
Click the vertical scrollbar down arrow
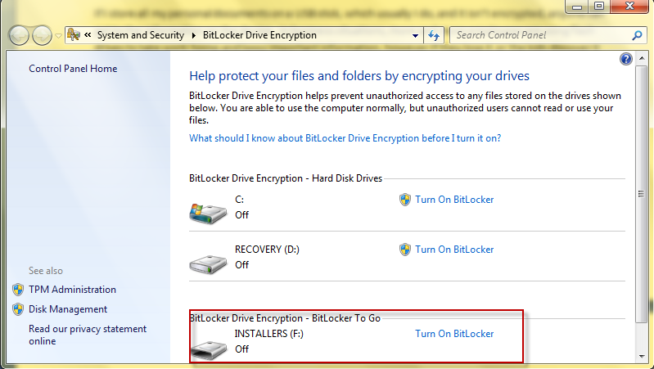tap(642, 357)
